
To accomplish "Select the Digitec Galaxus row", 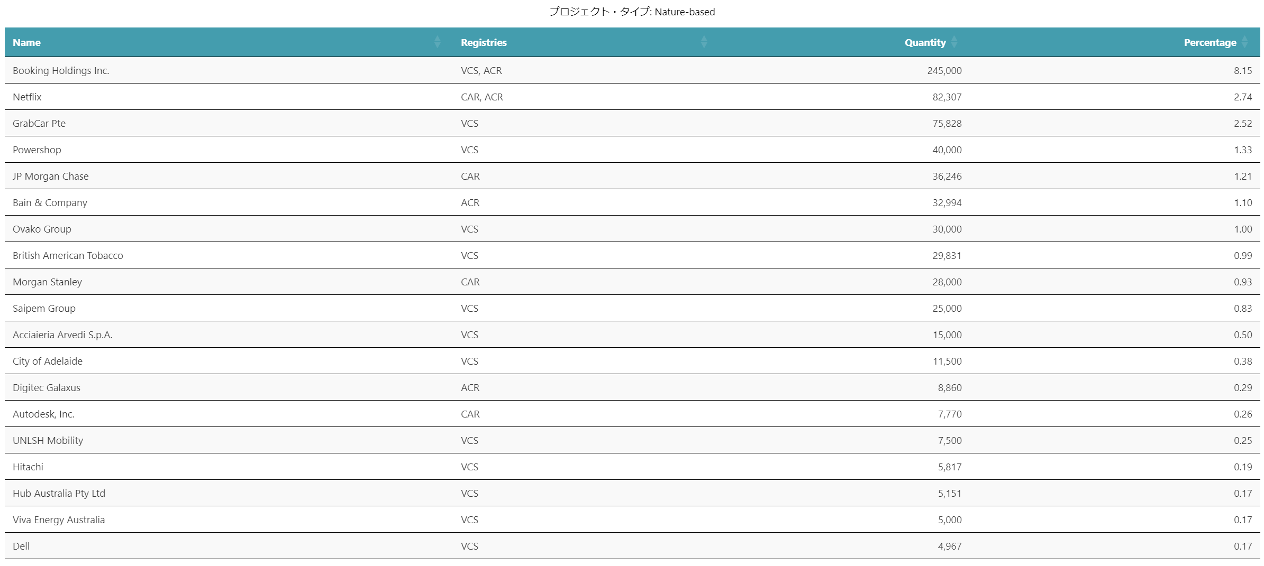I will click(x=47, y=388).
